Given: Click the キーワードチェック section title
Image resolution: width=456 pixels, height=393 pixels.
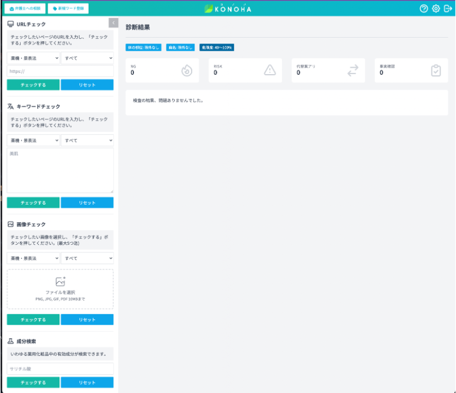Looking at the screenshot, I should [38, 106].
